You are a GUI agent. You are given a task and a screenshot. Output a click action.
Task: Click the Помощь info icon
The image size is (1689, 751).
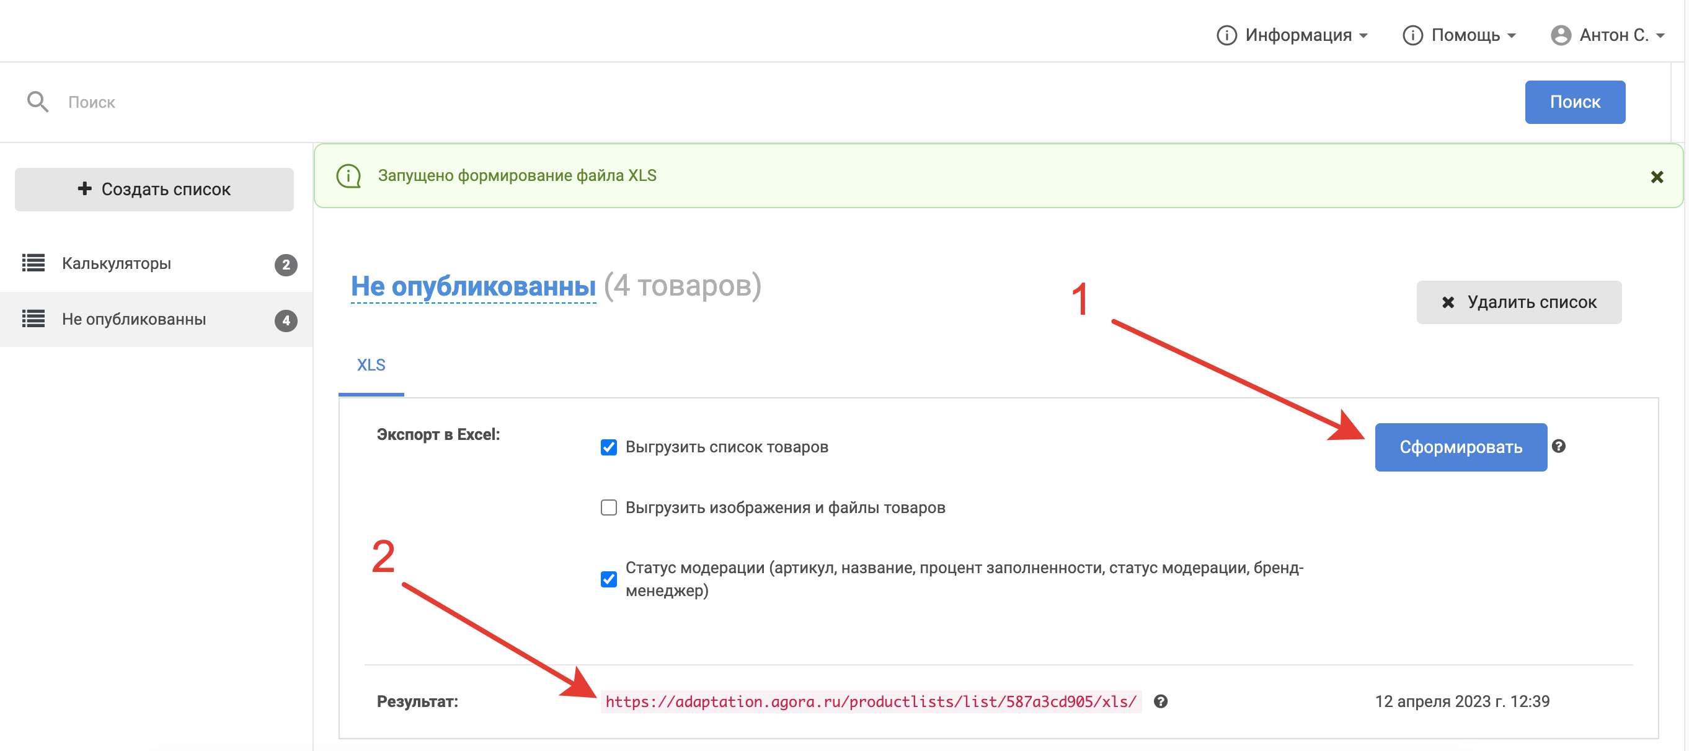1412,35
